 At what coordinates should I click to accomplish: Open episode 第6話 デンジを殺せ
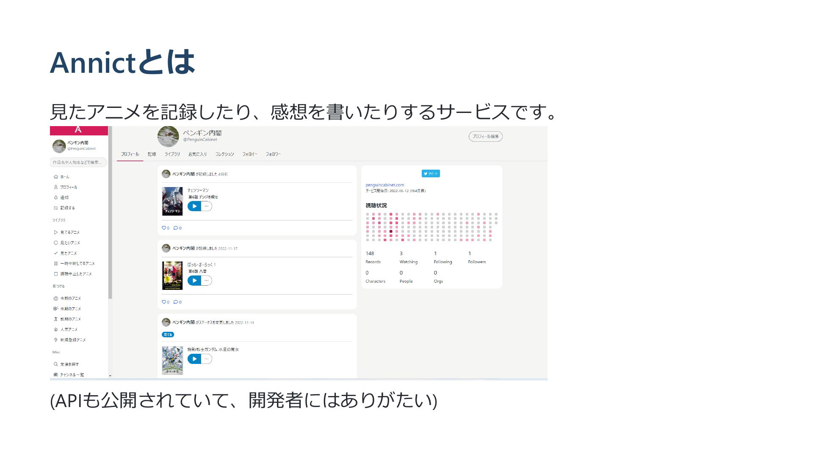click(x=203, y=197)
